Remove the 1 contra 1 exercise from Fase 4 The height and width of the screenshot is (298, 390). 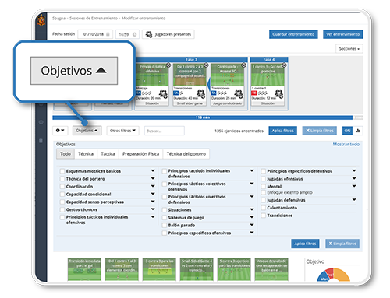pos(284,65)
